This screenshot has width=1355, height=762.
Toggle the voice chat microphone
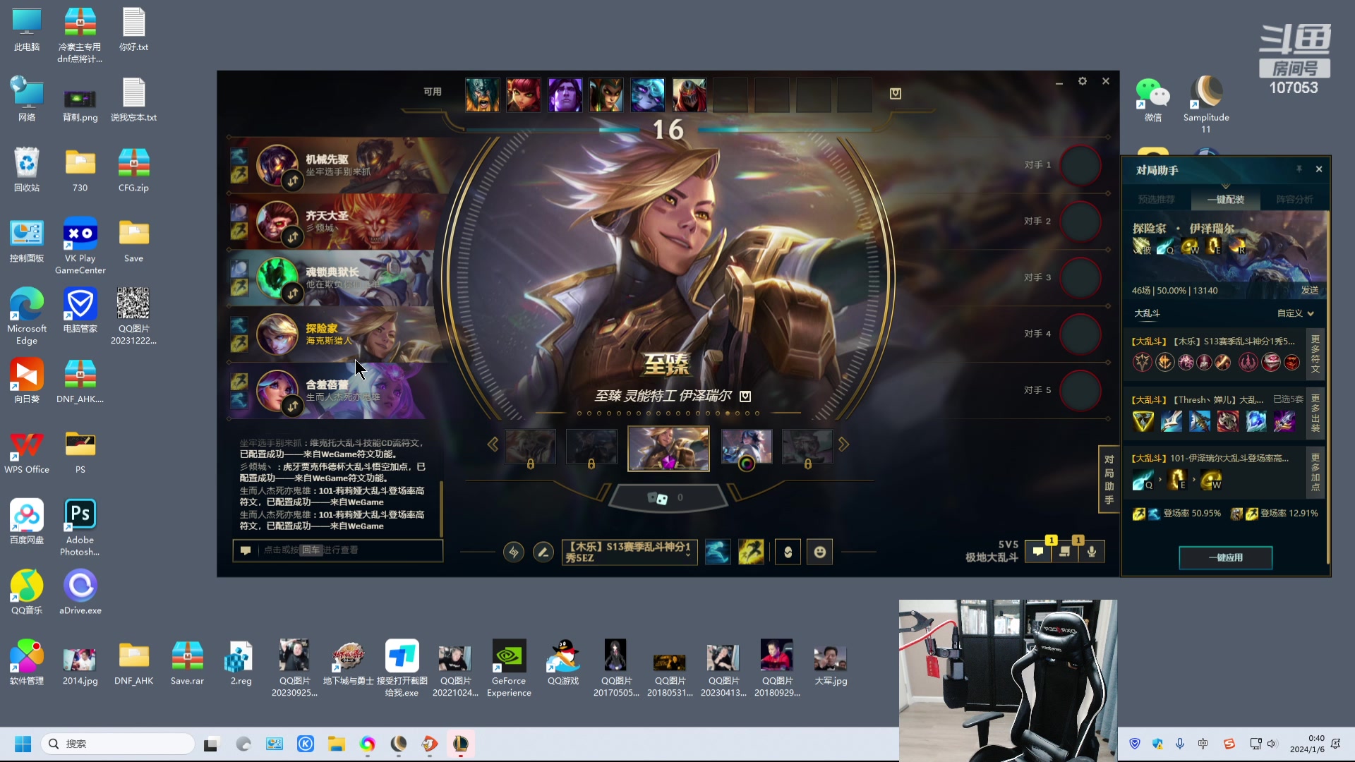click(x=1092, y=552)
